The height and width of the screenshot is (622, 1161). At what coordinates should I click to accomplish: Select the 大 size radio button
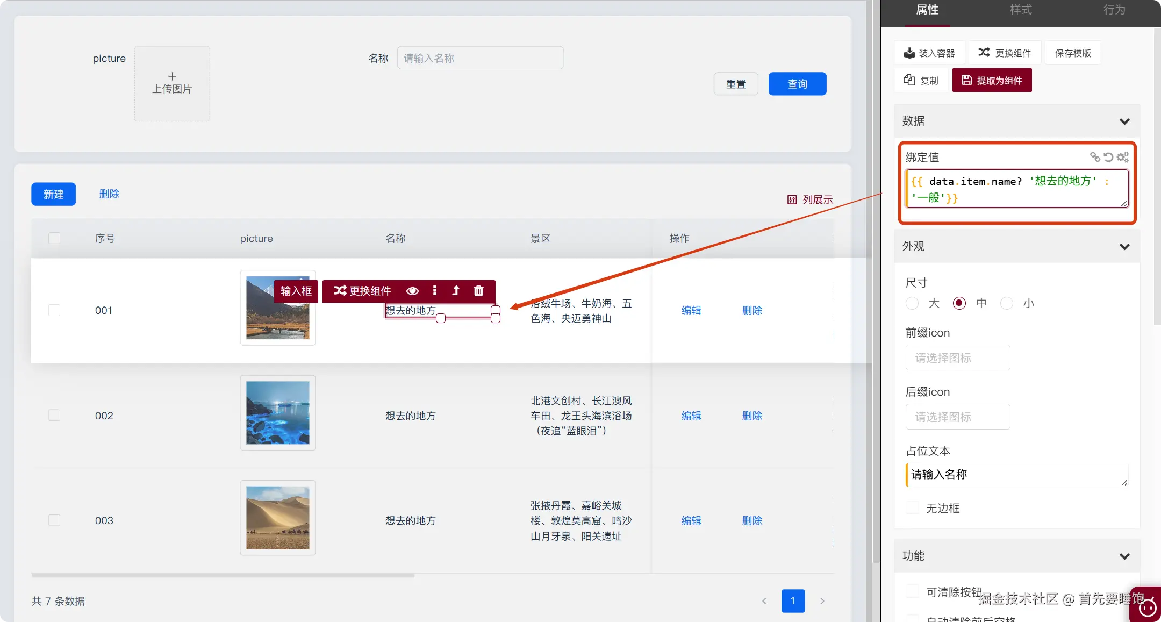pos(912,303)
